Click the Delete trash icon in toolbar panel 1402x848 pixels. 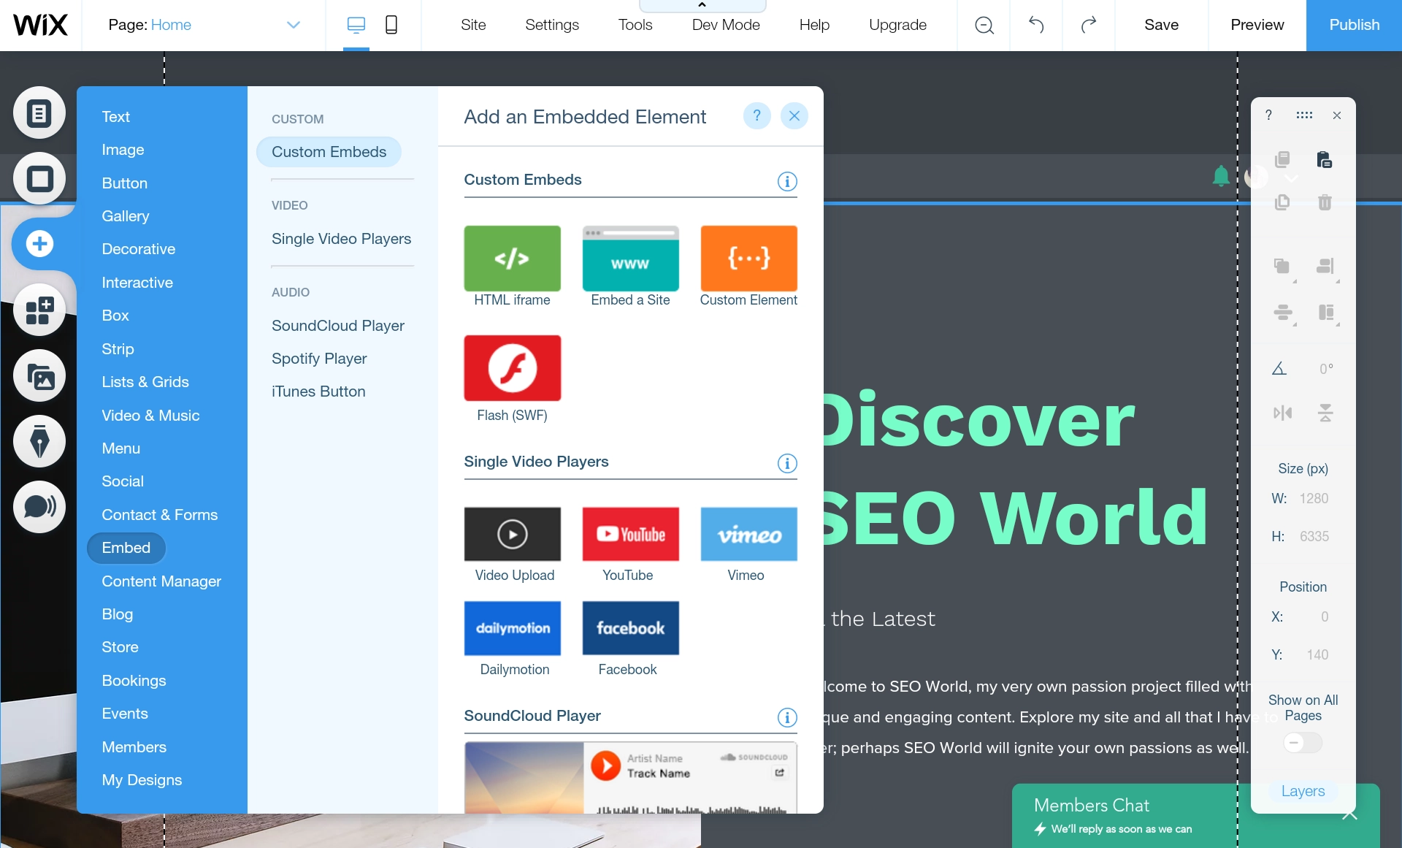pos(1325,202)
